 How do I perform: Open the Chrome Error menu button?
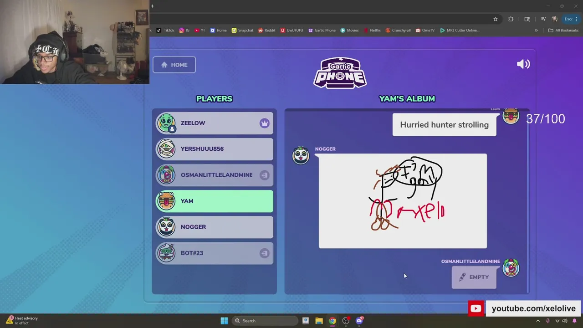pos(571,19)
